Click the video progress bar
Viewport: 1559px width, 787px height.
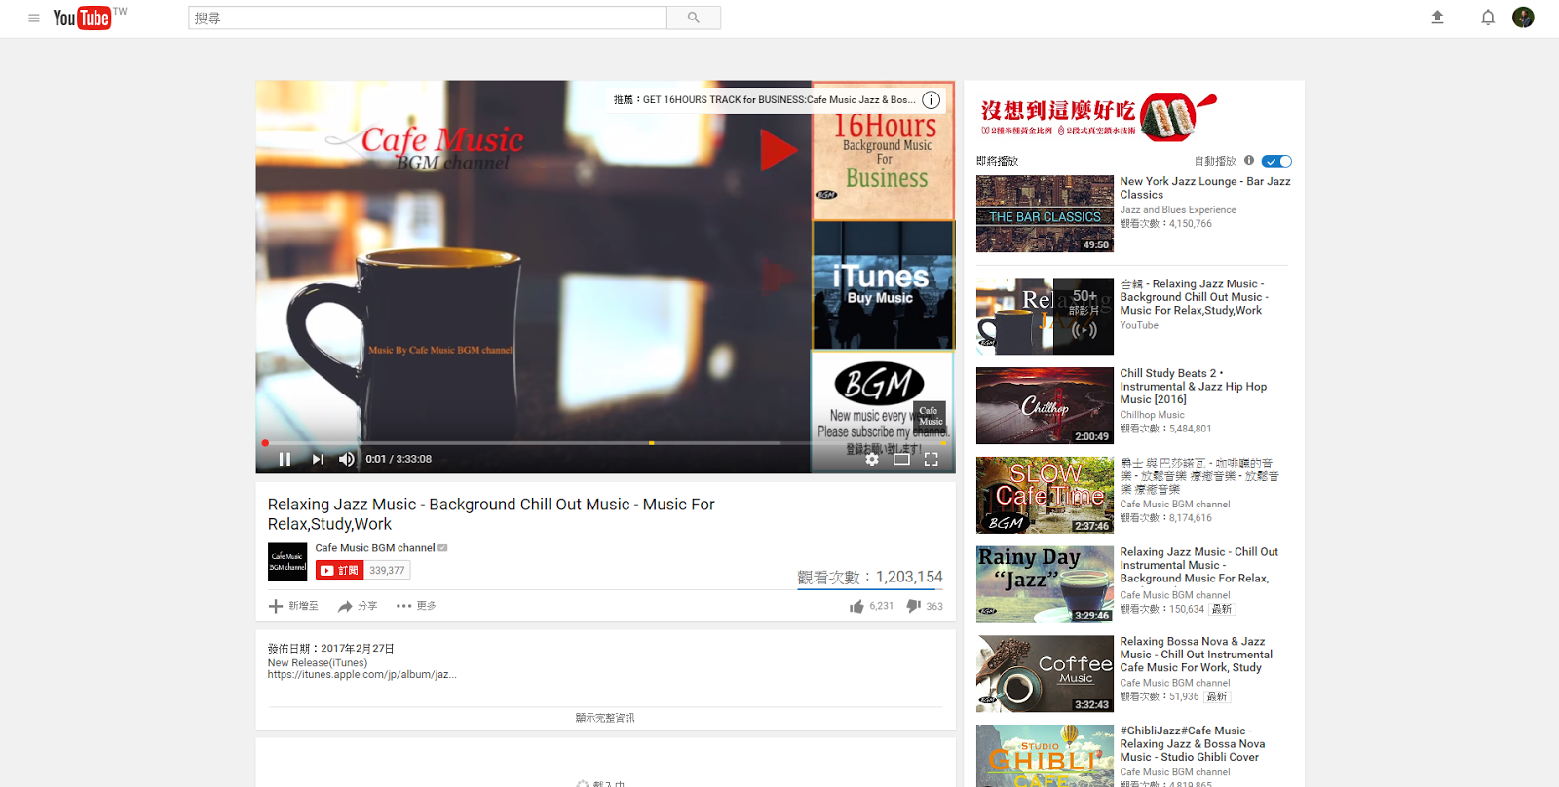click(605, 443)
